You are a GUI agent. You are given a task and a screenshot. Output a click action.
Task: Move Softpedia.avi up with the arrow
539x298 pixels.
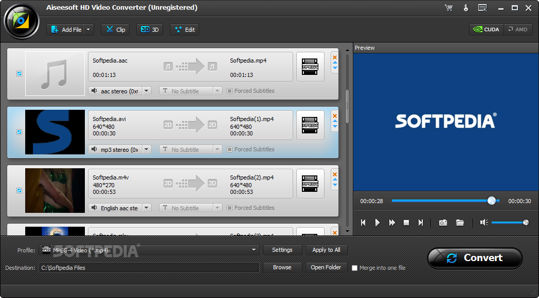(x=335, y=122)
